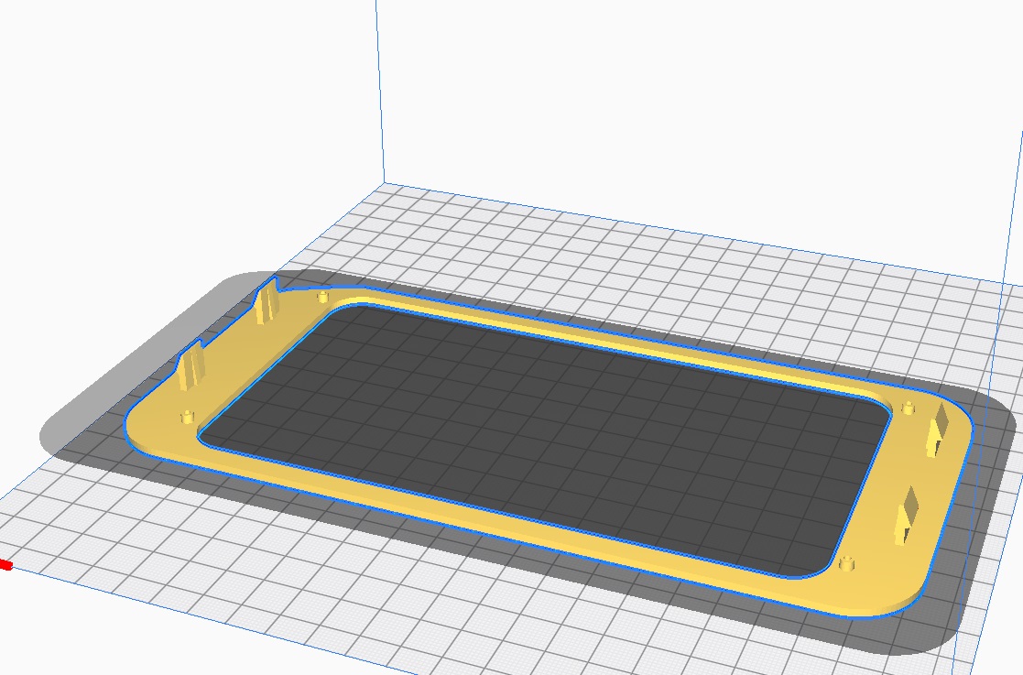Screen dimensions: 1023x675
Task: Click the small peg at the frame's near-left corner
Action: 188,418
